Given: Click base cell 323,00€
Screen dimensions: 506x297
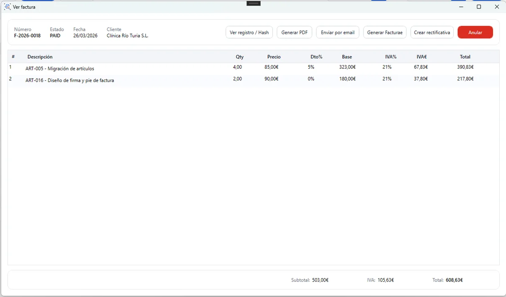Looking at the screenshot, I should point(347,67).
